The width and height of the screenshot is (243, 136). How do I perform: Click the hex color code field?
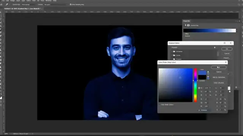coord(206,110)
